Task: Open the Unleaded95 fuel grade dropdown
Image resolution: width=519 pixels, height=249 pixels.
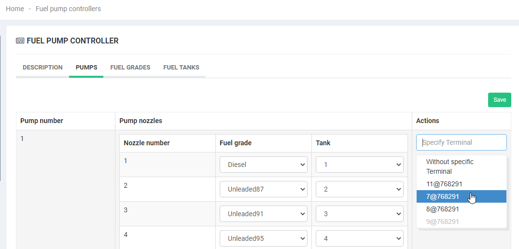Action: click(x=263, y=238)
